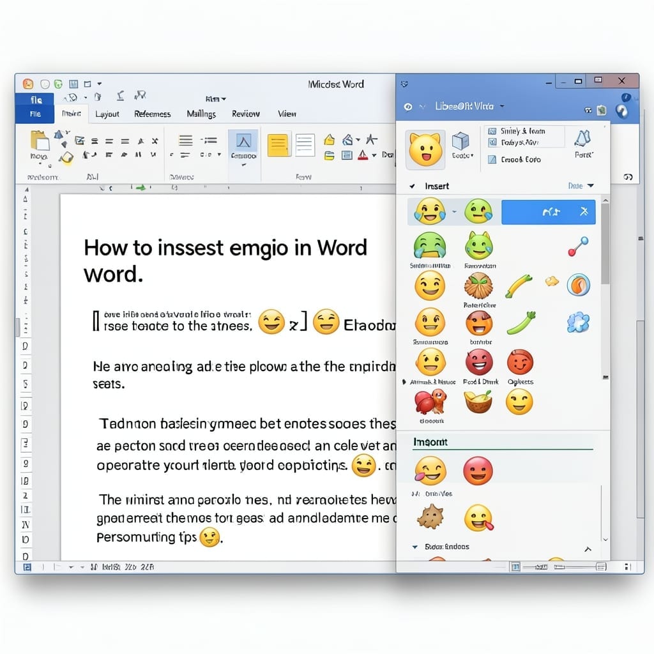Toggle the Smiley & checkbox row in the panel
Screen dimensions: 654x654
(517, 131)
